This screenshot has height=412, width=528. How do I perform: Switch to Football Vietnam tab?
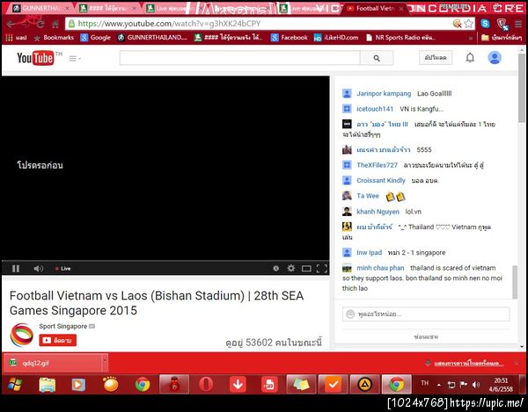pos(375,9)
